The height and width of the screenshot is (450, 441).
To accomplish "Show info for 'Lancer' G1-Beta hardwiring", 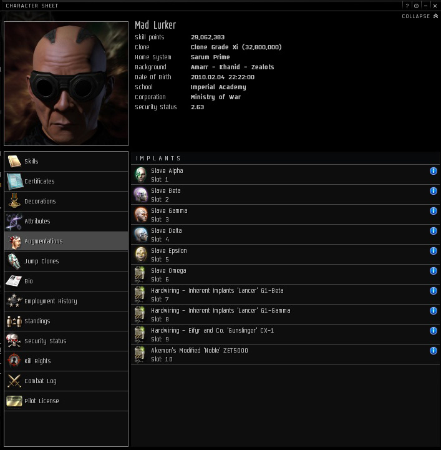I will click(434, 291).
